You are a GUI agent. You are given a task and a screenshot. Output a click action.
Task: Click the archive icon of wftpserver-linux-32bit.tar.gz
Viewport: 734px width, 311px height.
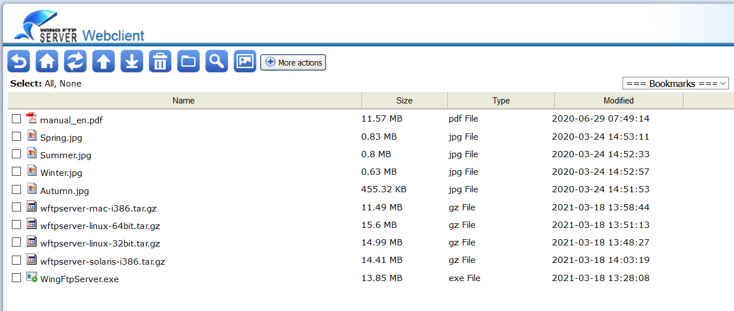[32, 241]
